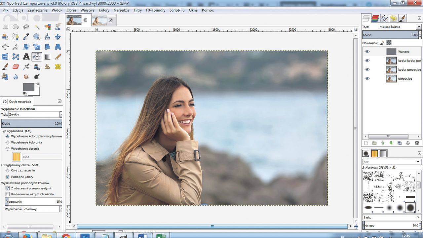The image size is (423, 238).
Task: Select Całe zaznaczenie radio option
Action: pyautogui.click(x=7, y=171)
